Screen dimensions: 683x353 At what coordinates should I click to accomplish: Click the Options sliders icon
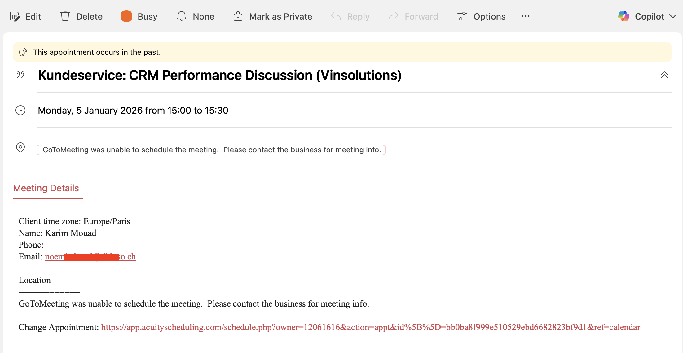pyautogui.click(x=462, y=16)
